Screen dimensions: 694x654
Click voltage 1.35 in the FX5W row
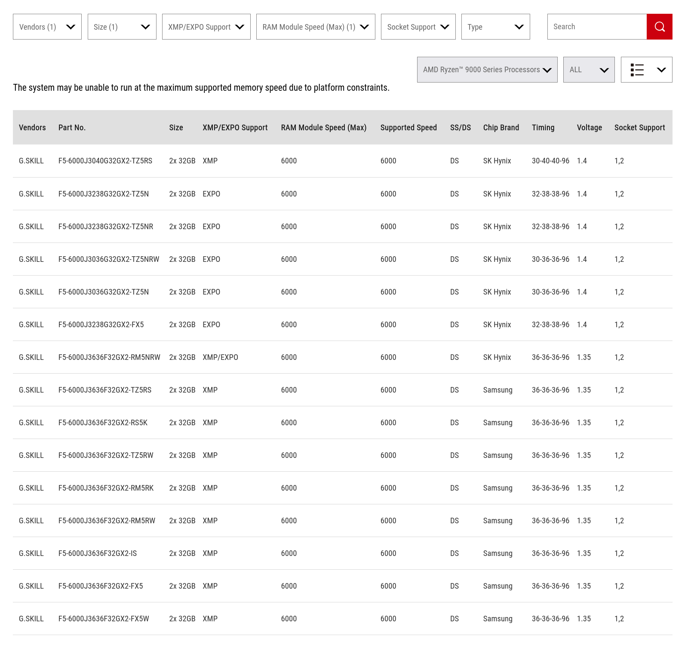(584, 619)
